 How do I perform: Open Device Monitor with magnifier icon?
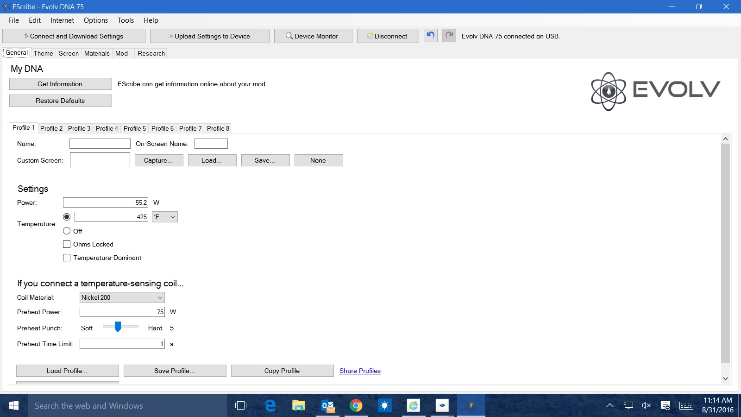pos(313,36)
